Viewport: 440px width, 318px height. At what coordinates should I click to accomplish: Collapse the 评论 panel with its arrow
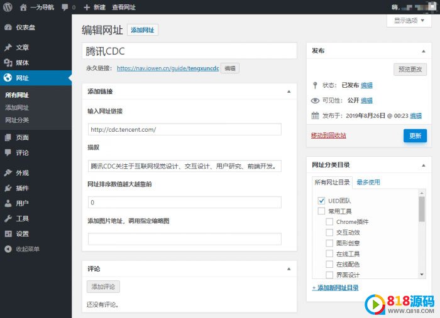pos(289,269)
